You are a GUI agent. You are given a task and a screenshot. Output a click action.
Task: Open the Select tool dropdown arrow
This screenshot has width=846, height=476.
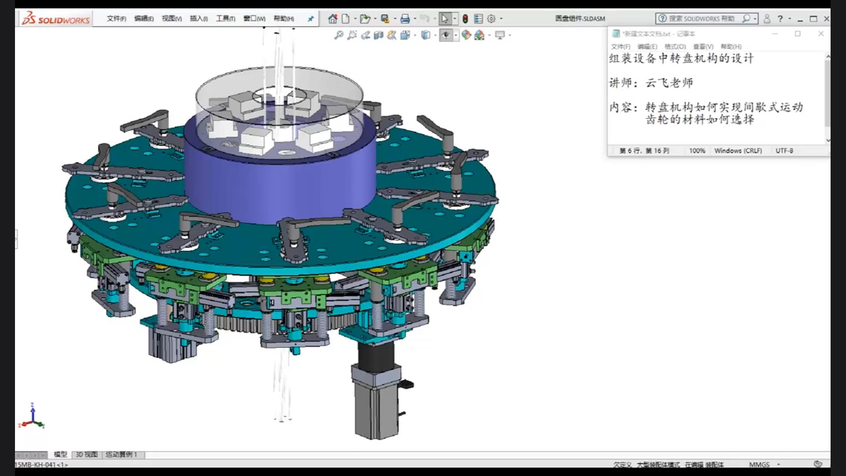(455, 19)
